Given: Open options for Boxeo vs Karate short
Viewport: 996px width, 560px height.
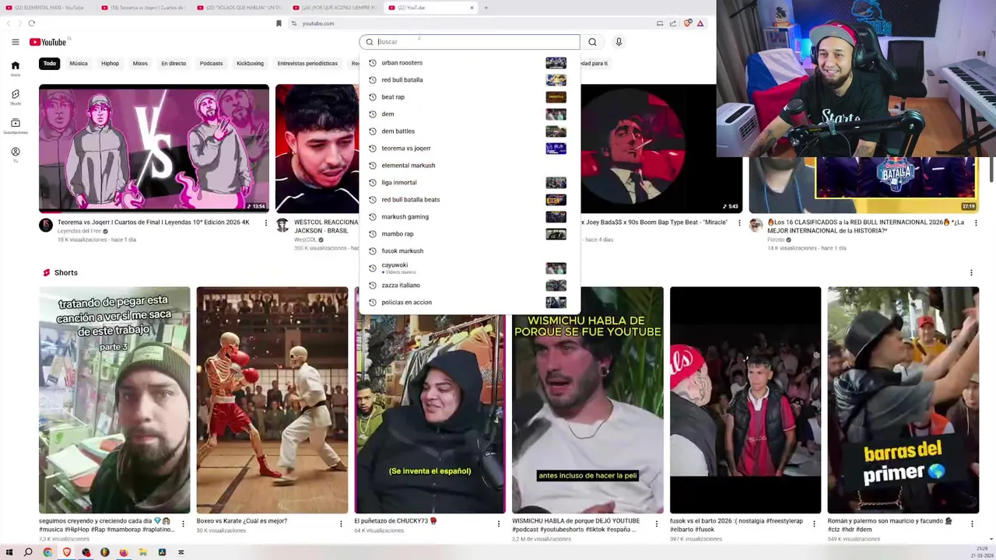Looking at the screenshot, I should [341, 524].
